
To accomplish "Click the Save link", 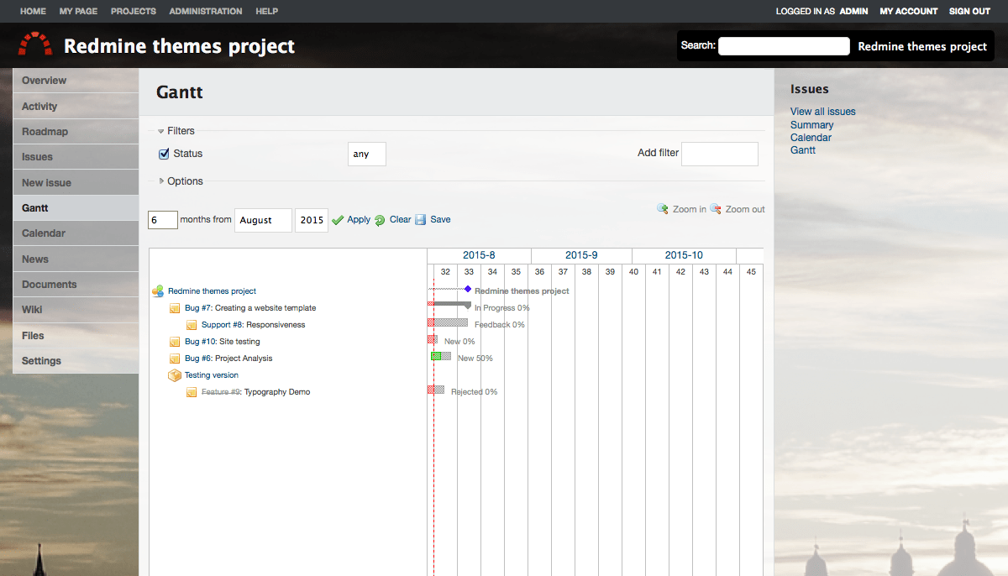I will [440, 220].
